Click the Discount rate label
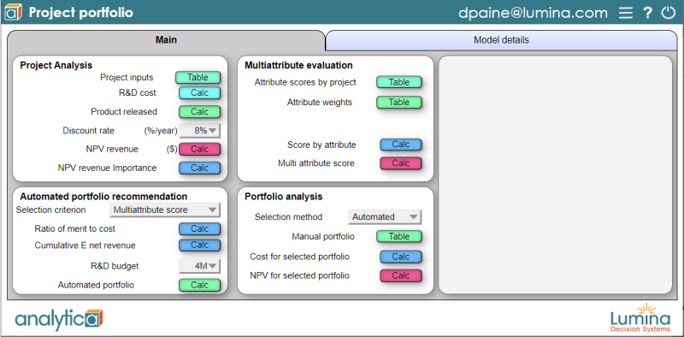 [x=89, y=131]
